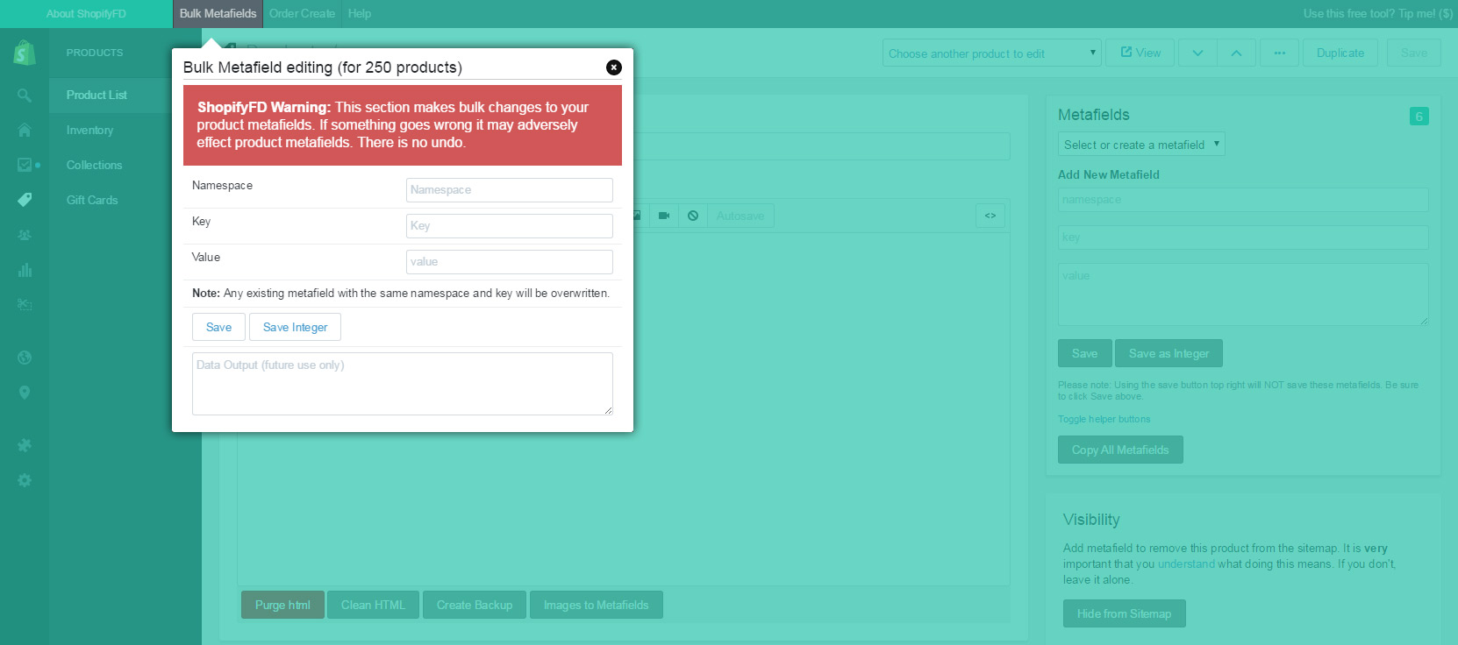Click Clean HTML button
1458x645 pixels.
(373, 605)
